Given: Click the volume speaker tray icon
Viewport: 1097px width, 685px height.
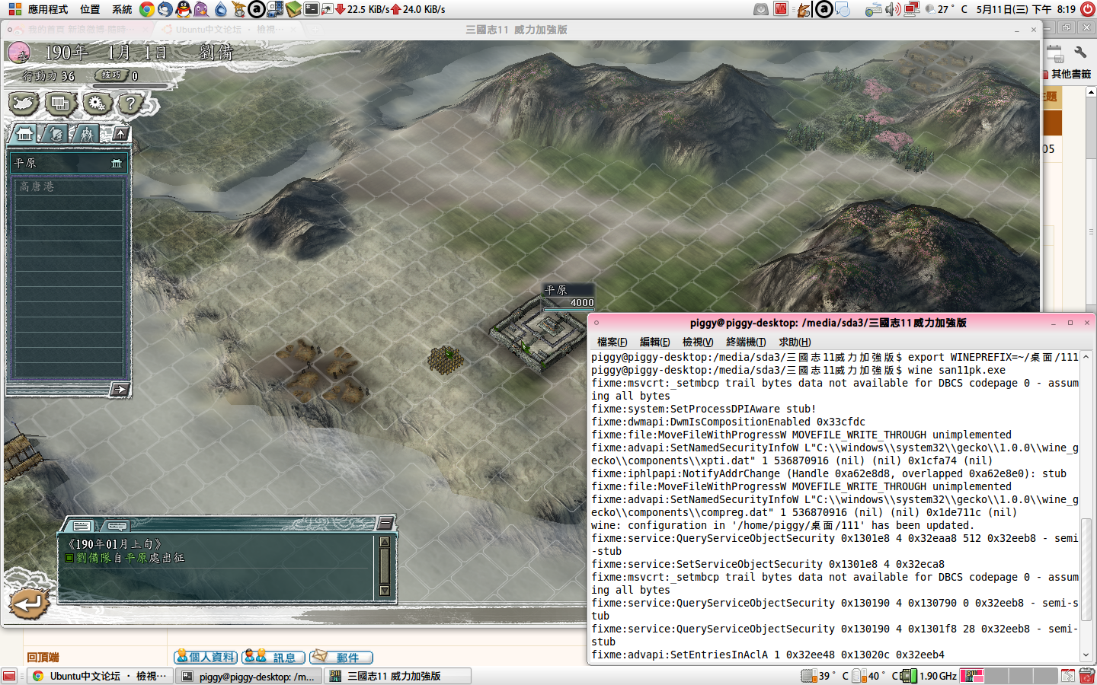Looking at the screenshot, I should tap(893, 9).
